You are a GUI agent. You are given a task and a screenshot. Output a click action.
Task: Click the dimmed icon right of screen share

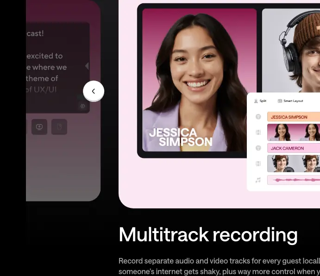click(59, 127)
